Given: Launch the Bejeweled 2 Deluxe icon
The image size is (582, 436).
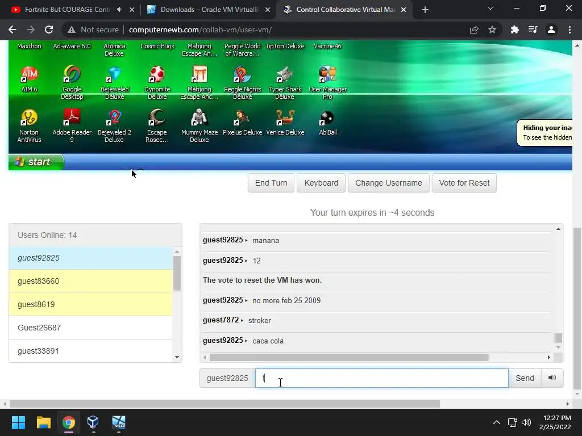Looking at the screenshot, I should tap(114, 125).
